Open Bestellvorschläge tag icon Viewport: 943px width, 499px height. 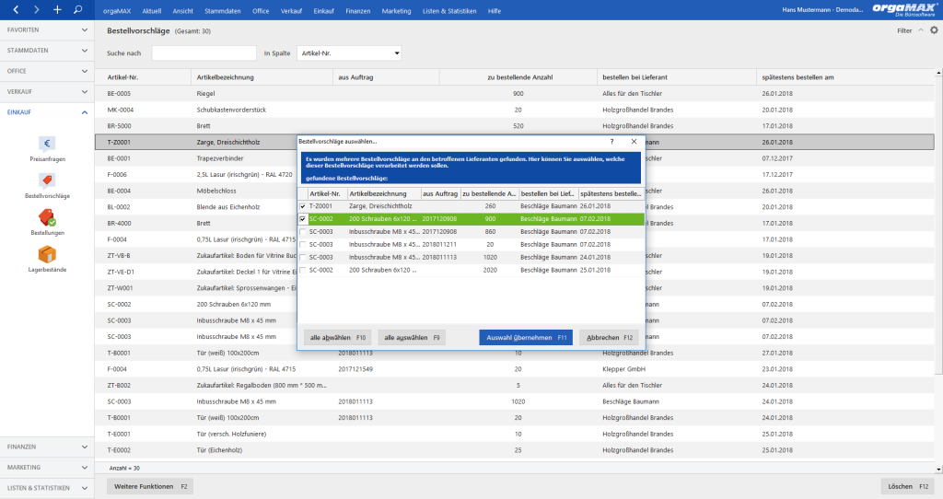[x=47, y=180]
